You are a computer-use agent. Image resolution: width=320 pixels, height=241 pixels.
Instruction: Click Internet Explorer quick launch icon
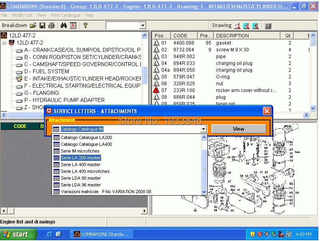[50, 234]
